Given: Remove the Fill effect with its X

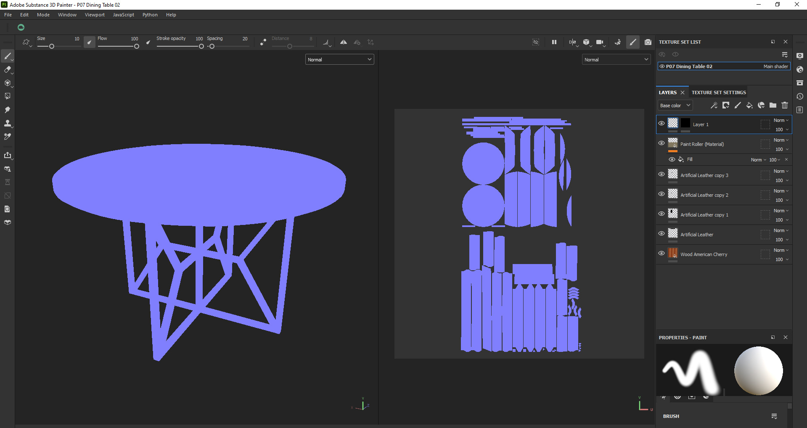Looking at the screenshot, I should [786, 159].
